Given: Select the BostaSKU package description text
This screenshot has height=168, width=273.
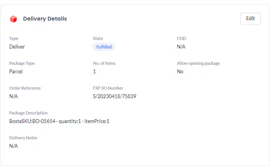Looking at the screenshot, I should point(59,121).
